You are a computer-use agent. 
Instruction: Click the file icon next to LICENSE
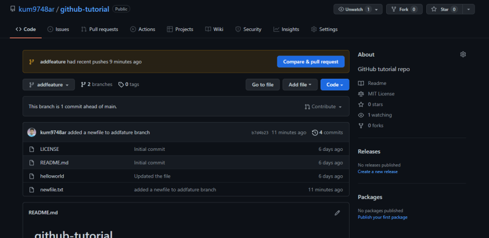click(32, 149)
